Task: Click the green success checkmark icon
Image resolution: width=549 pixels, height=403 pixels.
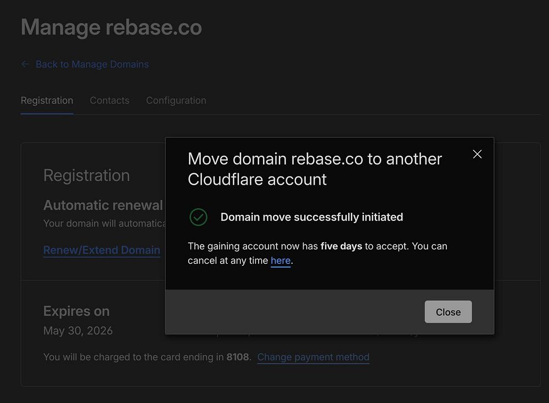Action: (199, 217)
